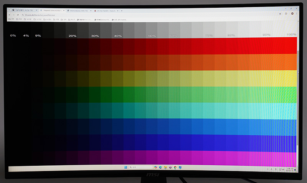307x183 pixels.
Task: Open the Windows Start menu
Action: tap(125, 167)
